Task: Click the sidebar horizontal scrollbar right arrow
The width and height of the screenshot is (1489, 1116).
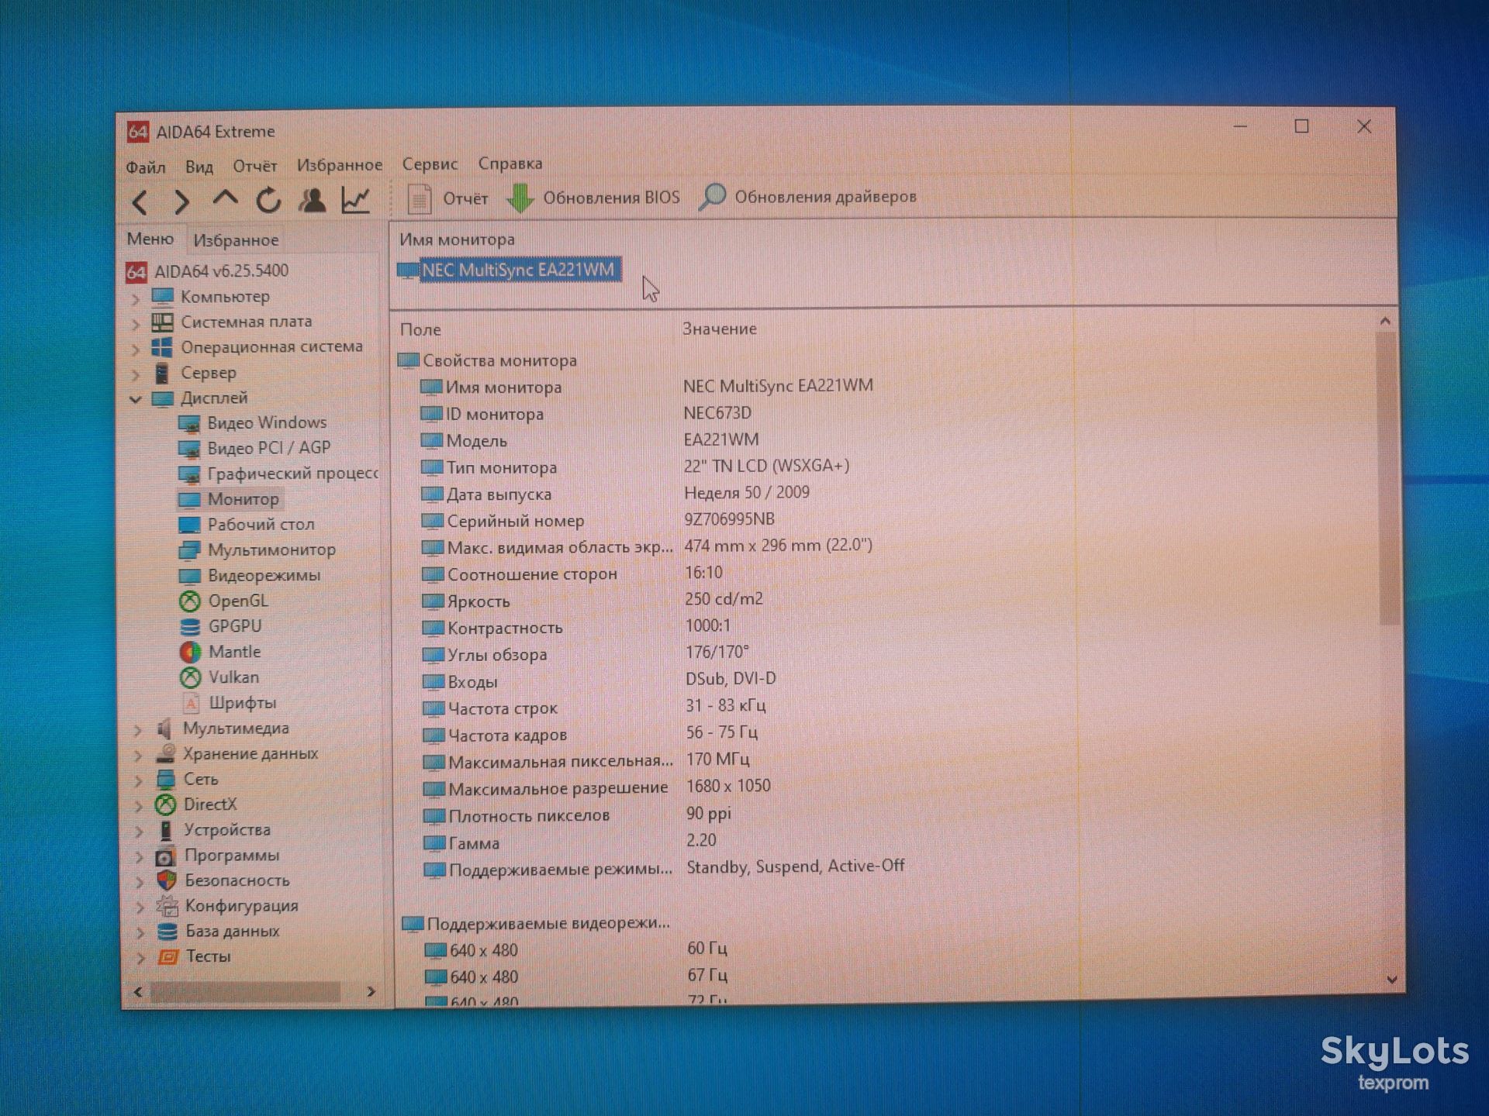Action: pos(371,991)
